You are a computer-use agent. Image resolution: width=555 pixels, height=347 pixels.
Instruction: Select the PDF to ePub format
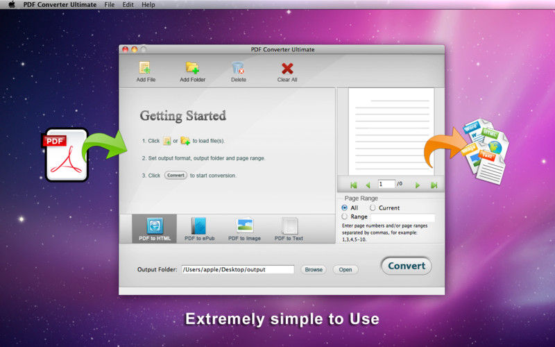pos(199,229)
